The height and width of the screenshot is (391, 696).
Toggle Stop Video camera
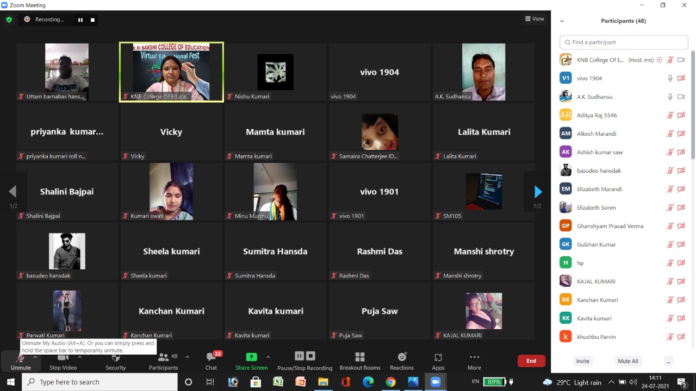coord(63,361)
